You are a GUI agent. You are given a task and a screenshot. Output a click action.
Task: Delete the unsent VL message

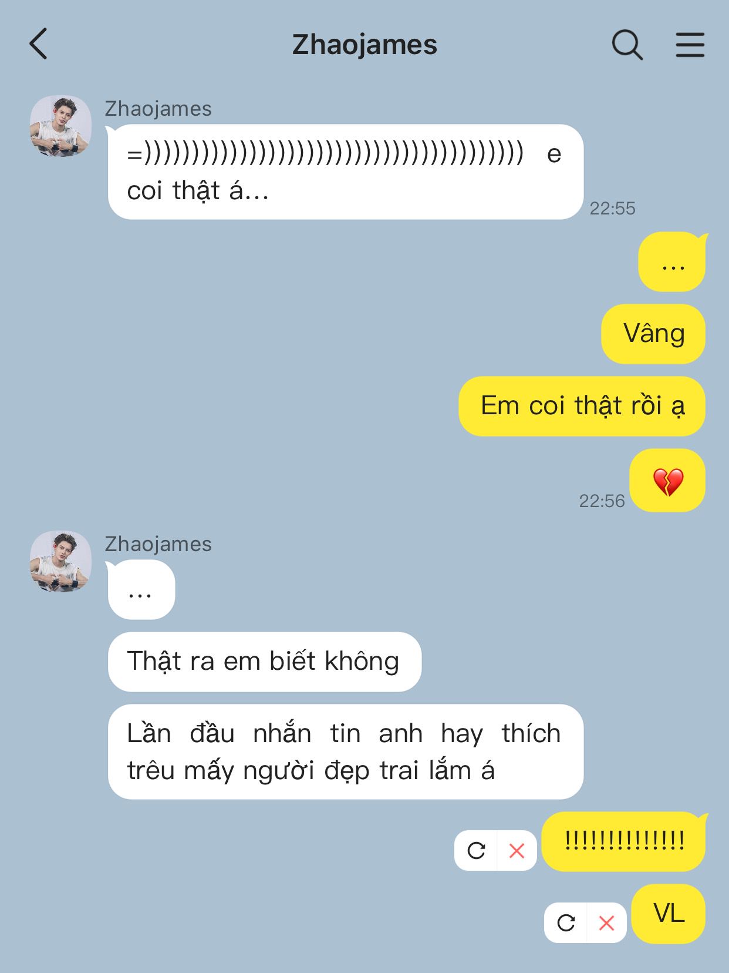pyautogui.click(x=606, y=922)
